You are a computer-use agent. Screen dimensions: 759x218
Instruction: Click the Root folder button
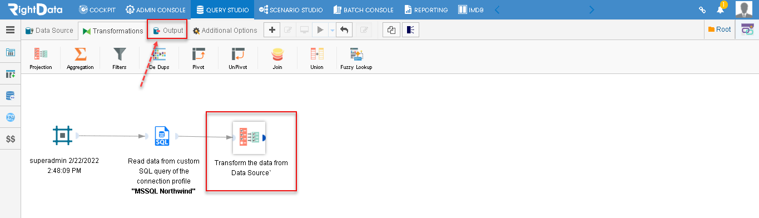[720, 29]
